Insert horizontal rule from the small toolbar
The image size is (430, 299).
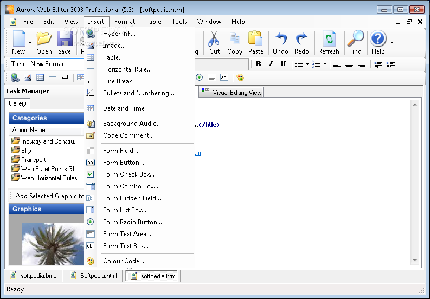click(x=53, y=77)
